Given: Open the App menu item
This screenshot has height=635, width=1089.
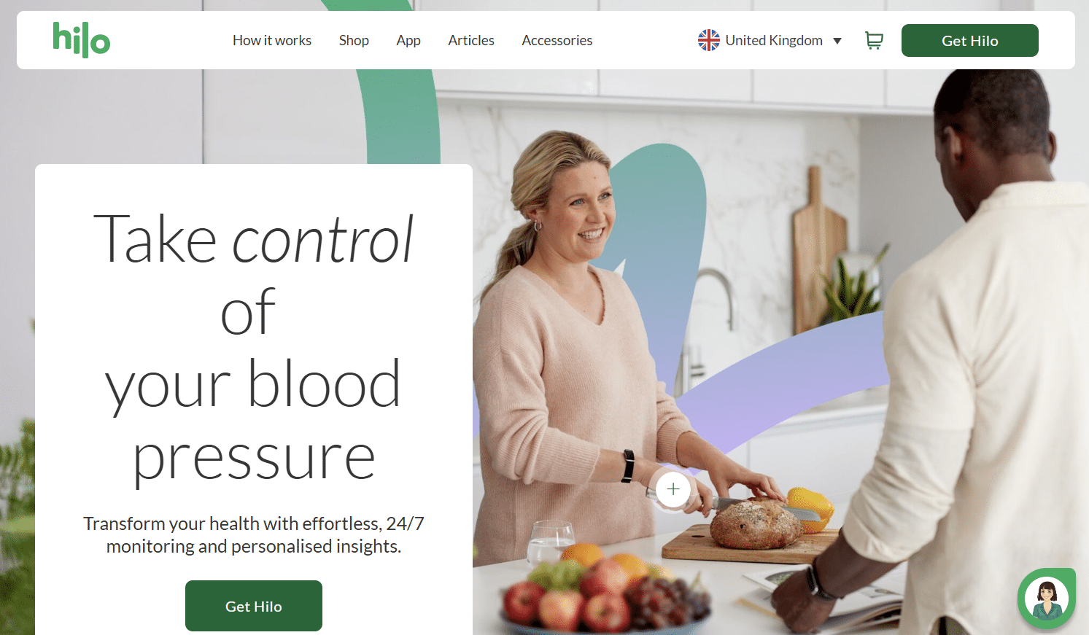Looking at the screenshot, I should tap(408, 40).
